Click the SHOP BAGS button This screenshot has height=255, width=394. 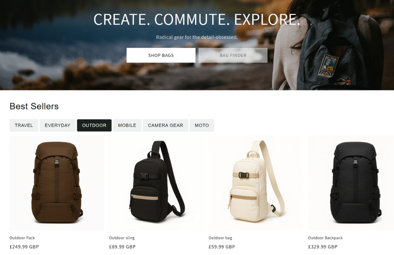pos(161,55)
